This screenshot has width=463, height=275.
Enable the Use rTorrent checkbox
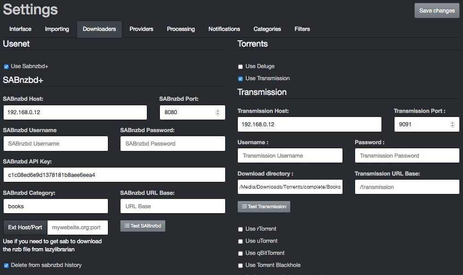click(240, 229)
